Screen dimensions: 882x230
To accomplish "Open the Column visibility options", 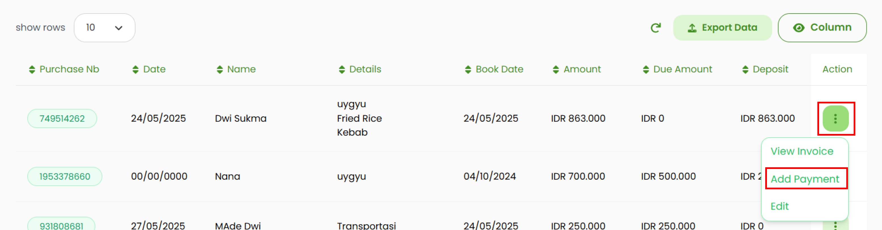I will click(822, 28).
